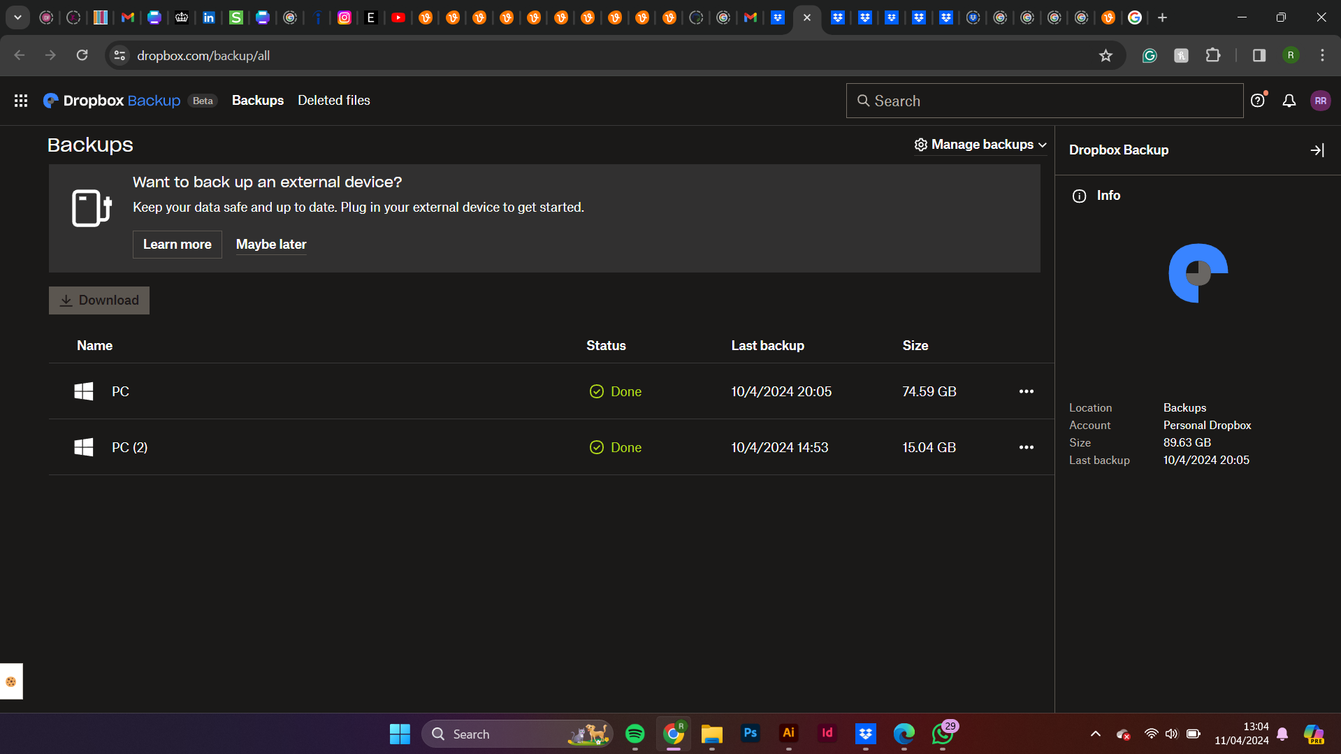Dismiss the banner with Maybe later
Viewport: 1341px width, 754px height.
click(x=271, y=245)
